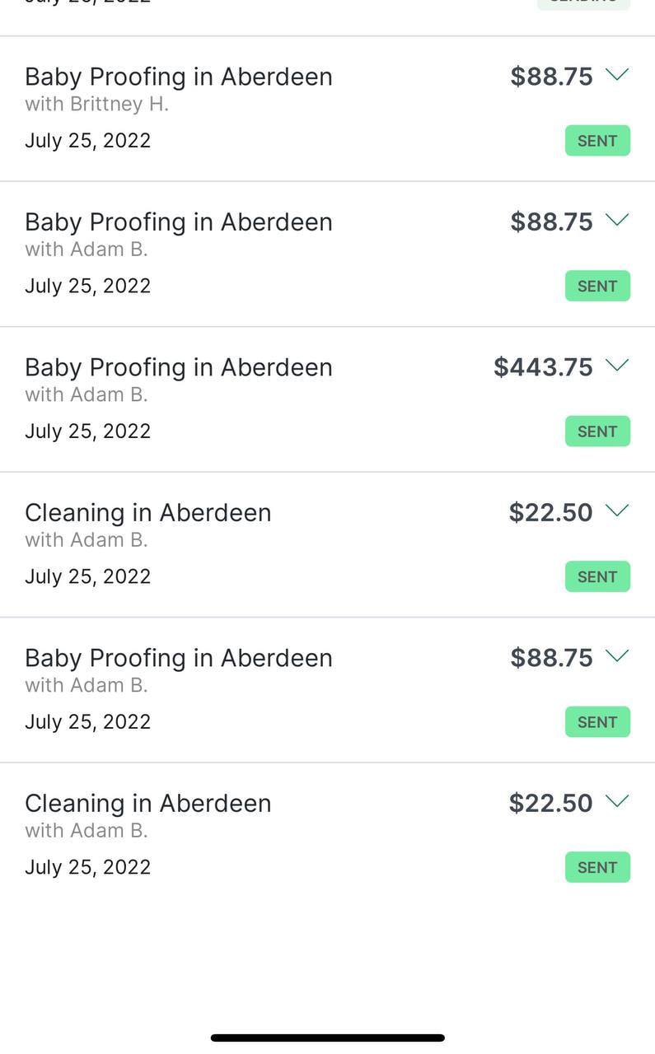Click SENT badge under the $443.75 amount

(x=597, y=431)
